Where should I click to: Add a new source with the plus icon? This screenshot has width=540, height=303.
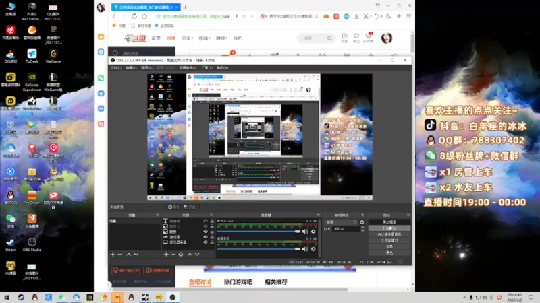[x=166, y=255]
